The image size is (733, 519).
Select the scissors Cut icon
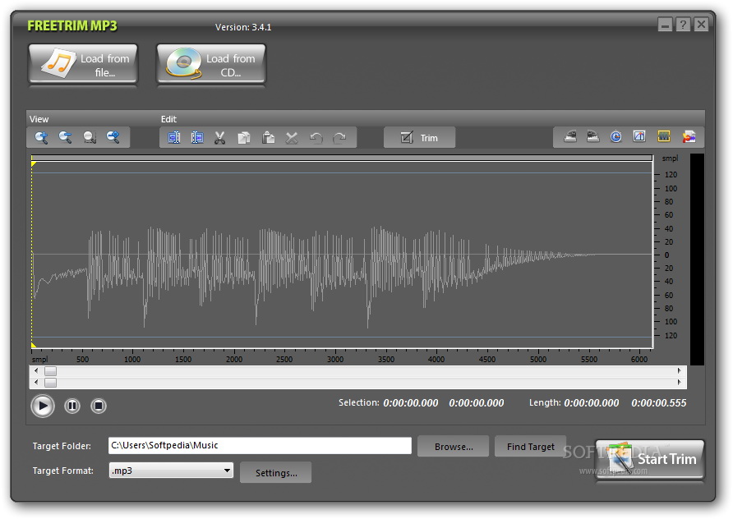click(x=219, y=138)
